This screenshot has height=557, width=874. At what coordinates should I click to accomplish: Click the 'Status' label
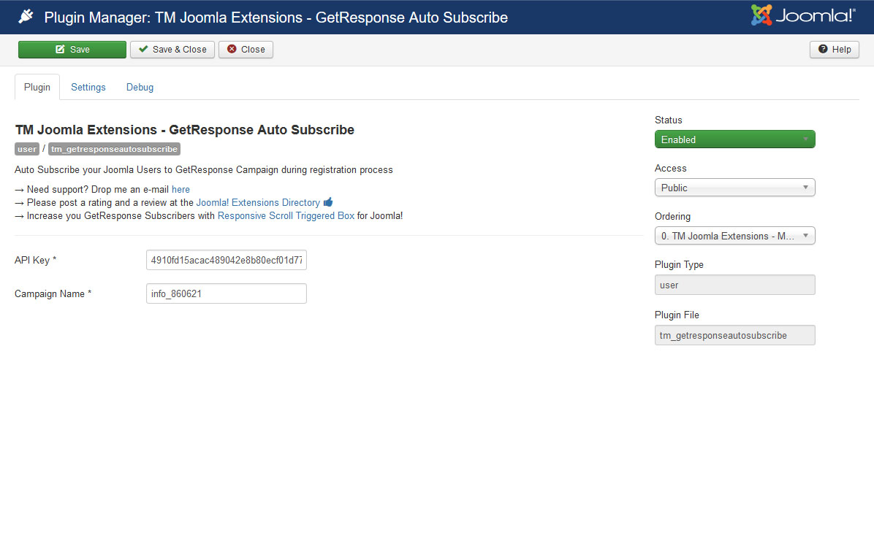click(669, 120)
